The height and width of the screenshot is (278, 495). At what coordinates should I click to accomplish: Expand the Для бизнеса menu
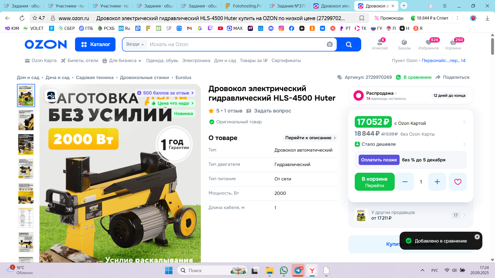122,60
